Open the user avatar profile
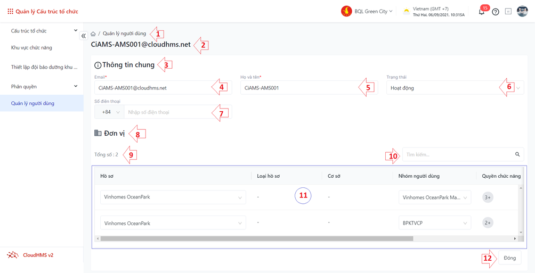This screenshot has width=535, height=273. [522, 11]
